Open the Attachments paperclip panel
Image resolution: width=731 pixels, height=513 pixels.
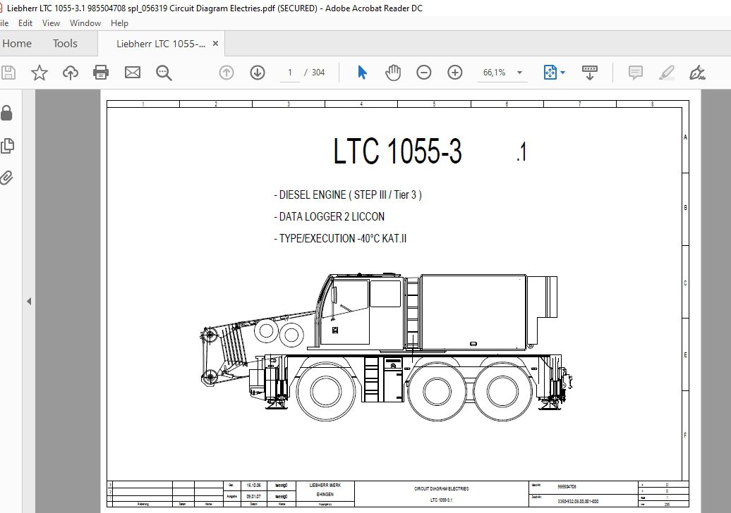[8, 178]
